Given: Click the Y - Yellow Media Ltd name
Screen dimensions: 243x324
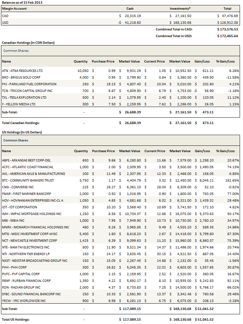Looking at the screenshot, I should tap(19, 104).
